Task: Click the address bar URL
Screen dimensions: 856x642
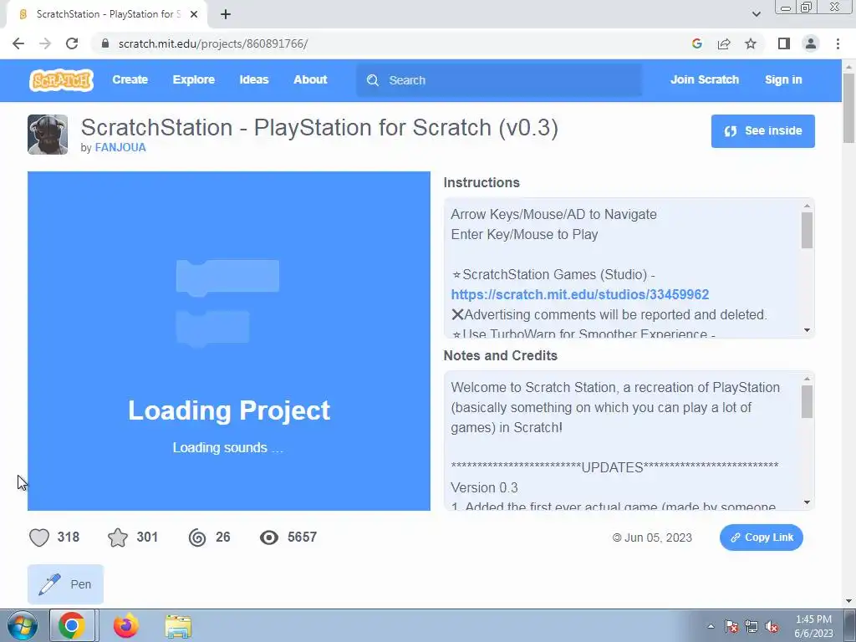Action: coord(213,43)
